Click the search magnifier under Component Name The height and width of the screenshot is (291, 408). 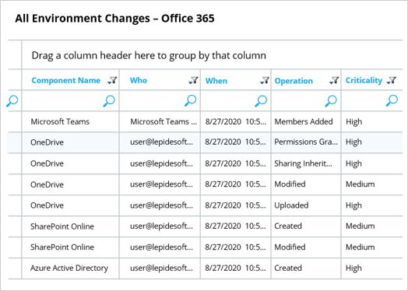pyautogui.click(x=109, y=101)
